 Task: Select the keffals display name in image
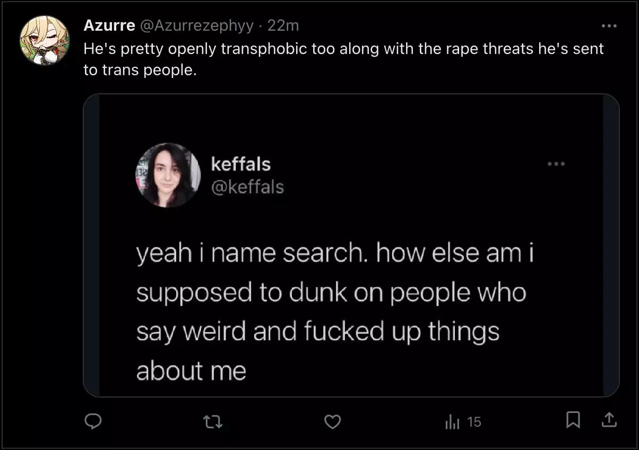(x=241, y=164)
